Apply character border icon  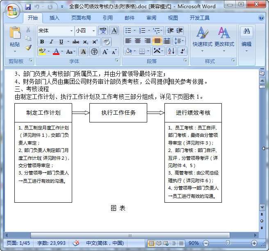(x=114, y=31)
